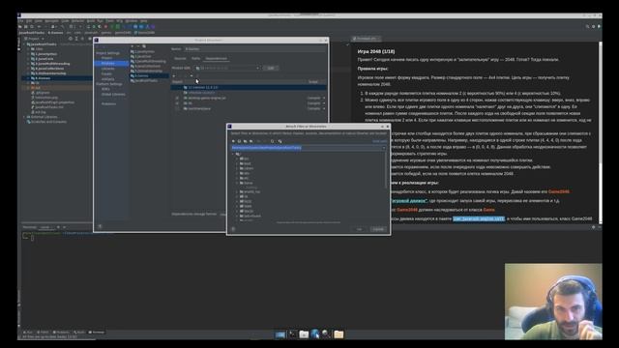Select Libraries in the Project Settings sidebar
This screenshot has width=619, height=348.
(107, 69)
